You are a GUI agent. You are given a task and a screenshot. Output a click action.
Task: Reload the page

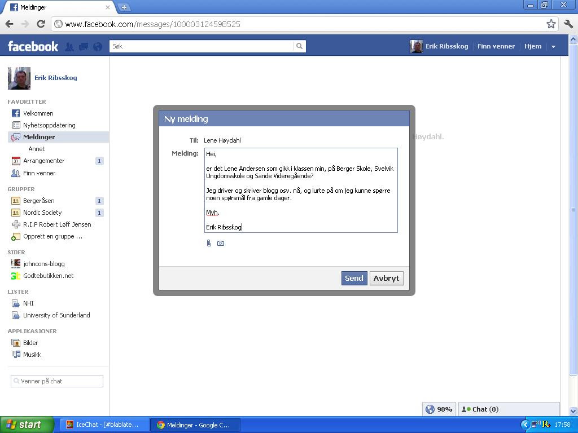41,24
